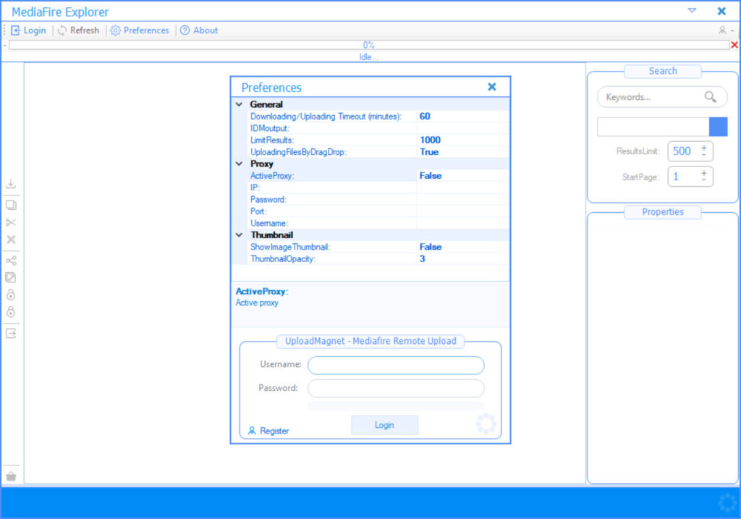Close the Preferences dialog
Viewport: 741px width, 519px height.
pyautogui.click(x=492, y=87)
